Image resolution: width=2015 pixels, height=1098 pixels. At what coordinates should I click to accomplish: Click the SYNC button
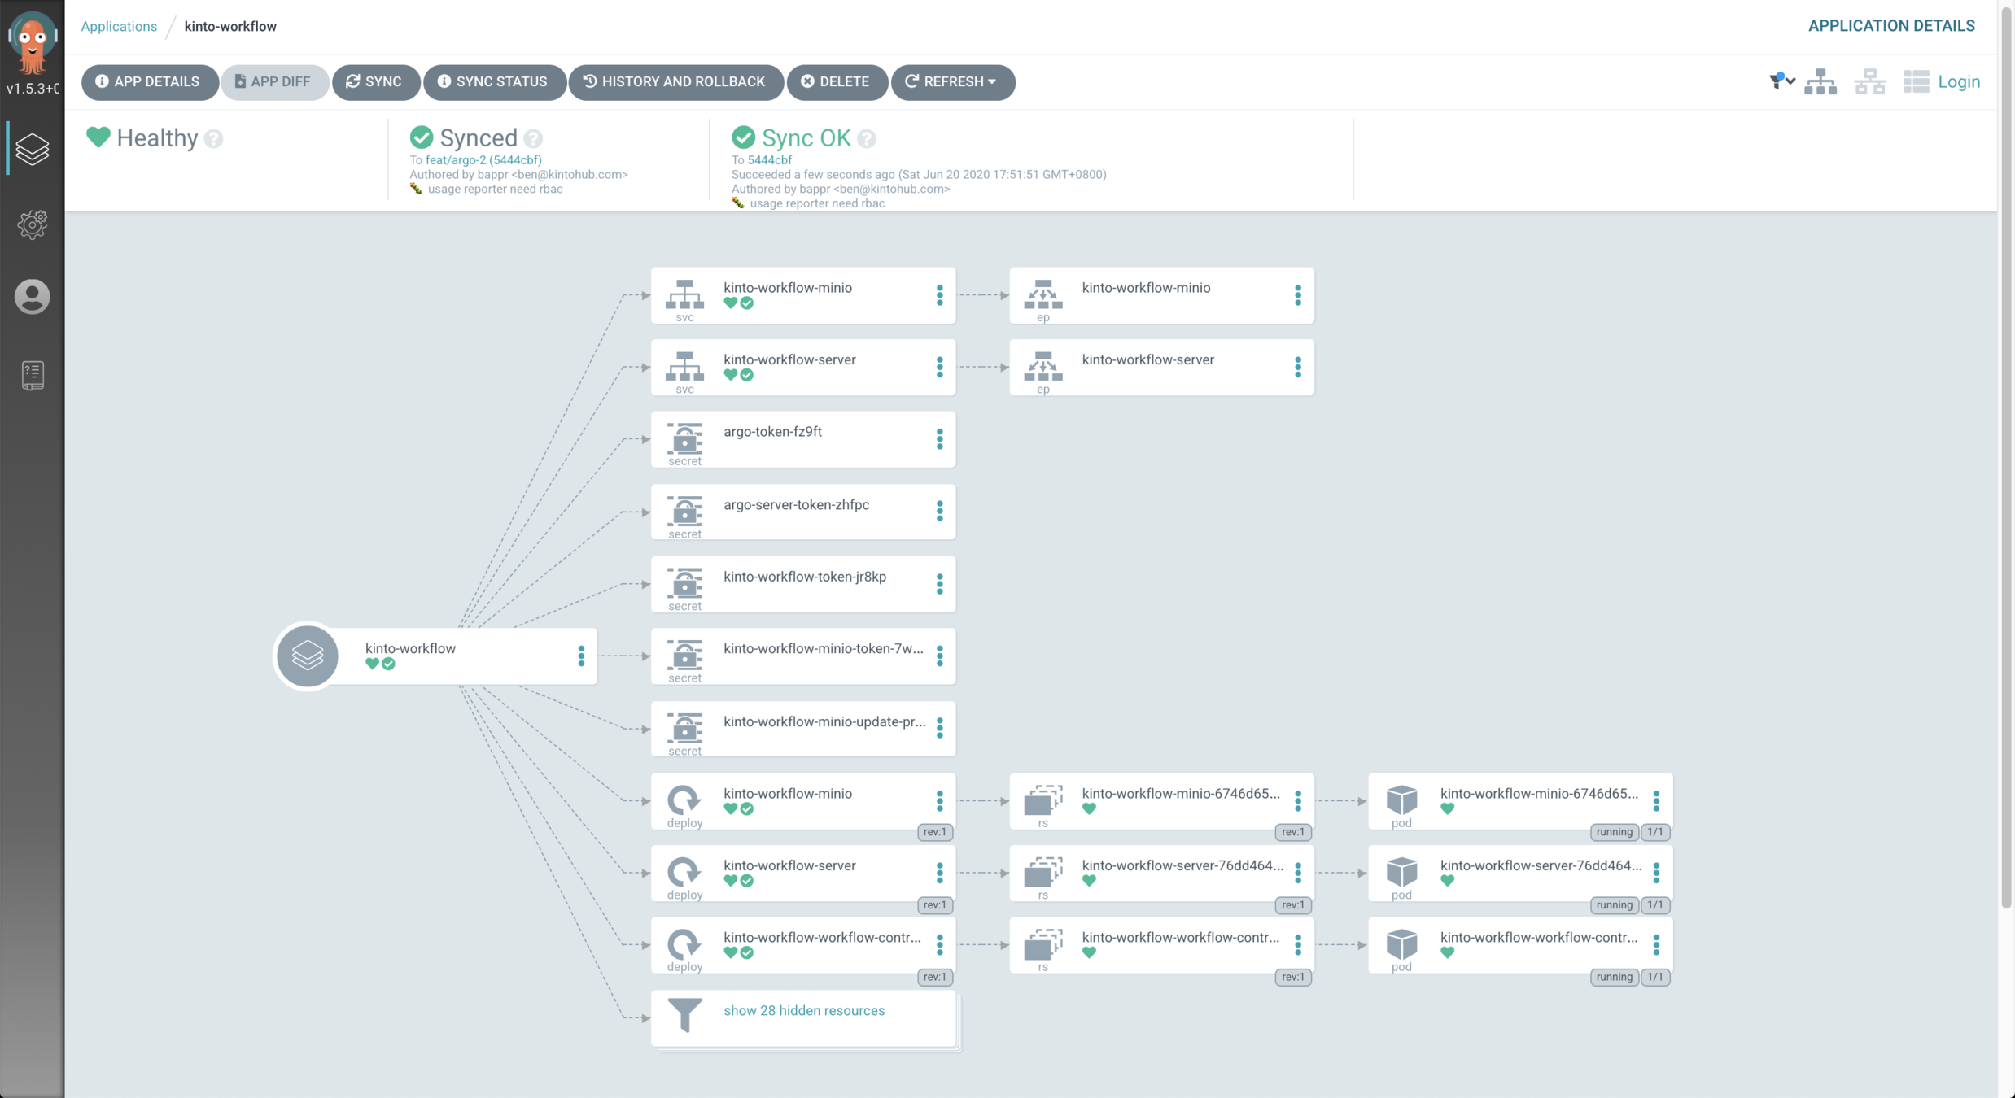374,81
